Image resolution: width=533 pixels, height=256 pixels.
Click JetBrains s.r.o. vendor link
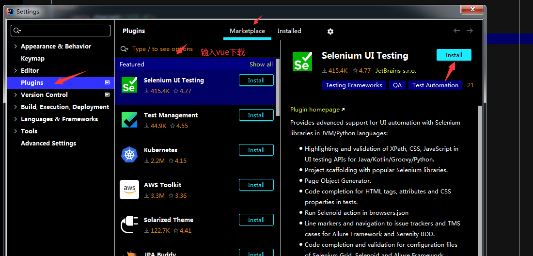point(396,71)
